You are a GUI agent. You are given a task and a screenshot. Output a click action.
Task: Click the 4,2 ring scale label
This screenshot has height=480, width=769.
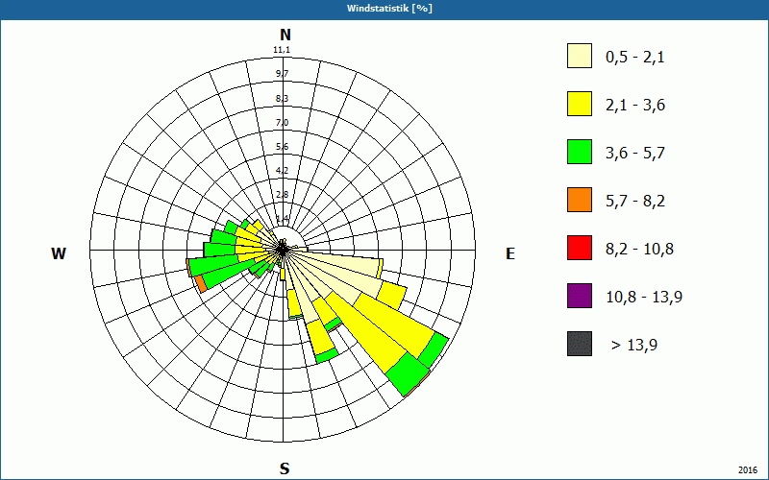pyautogui.click(x=282, y=171)
